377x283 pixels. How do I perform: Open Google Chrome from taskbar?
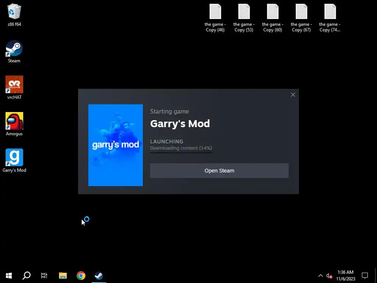(81, 275)
